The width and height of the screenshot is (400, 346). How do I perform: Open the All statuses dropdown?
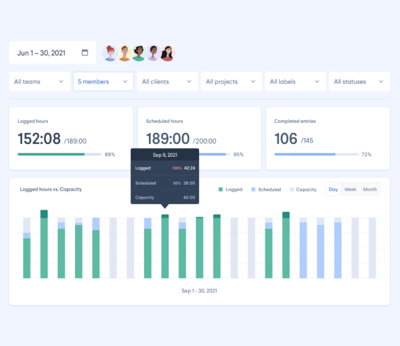(x=359, y=82)
